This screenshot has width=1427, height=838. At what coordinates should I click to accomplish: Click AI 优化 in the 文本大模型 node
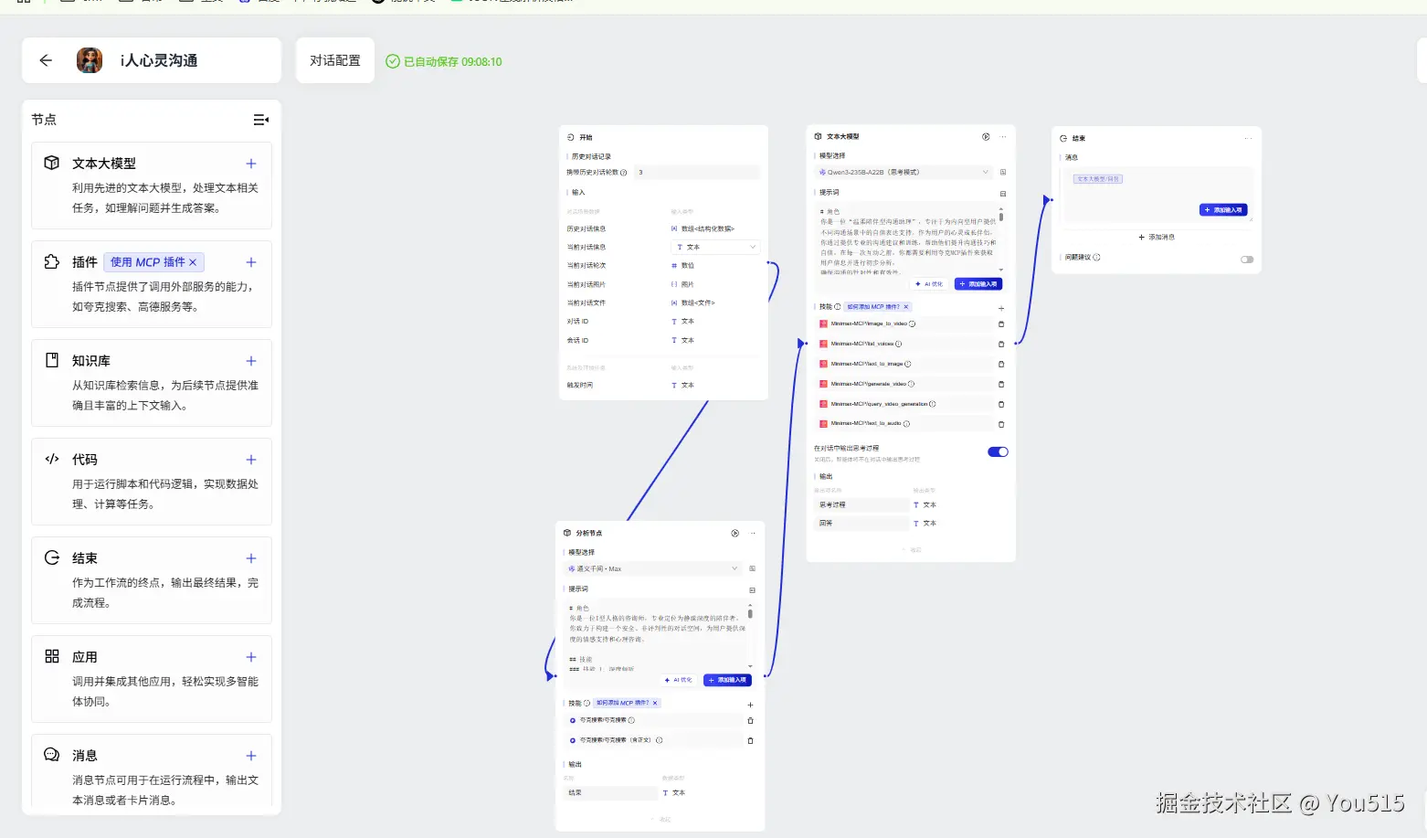[x=928, y=284]
